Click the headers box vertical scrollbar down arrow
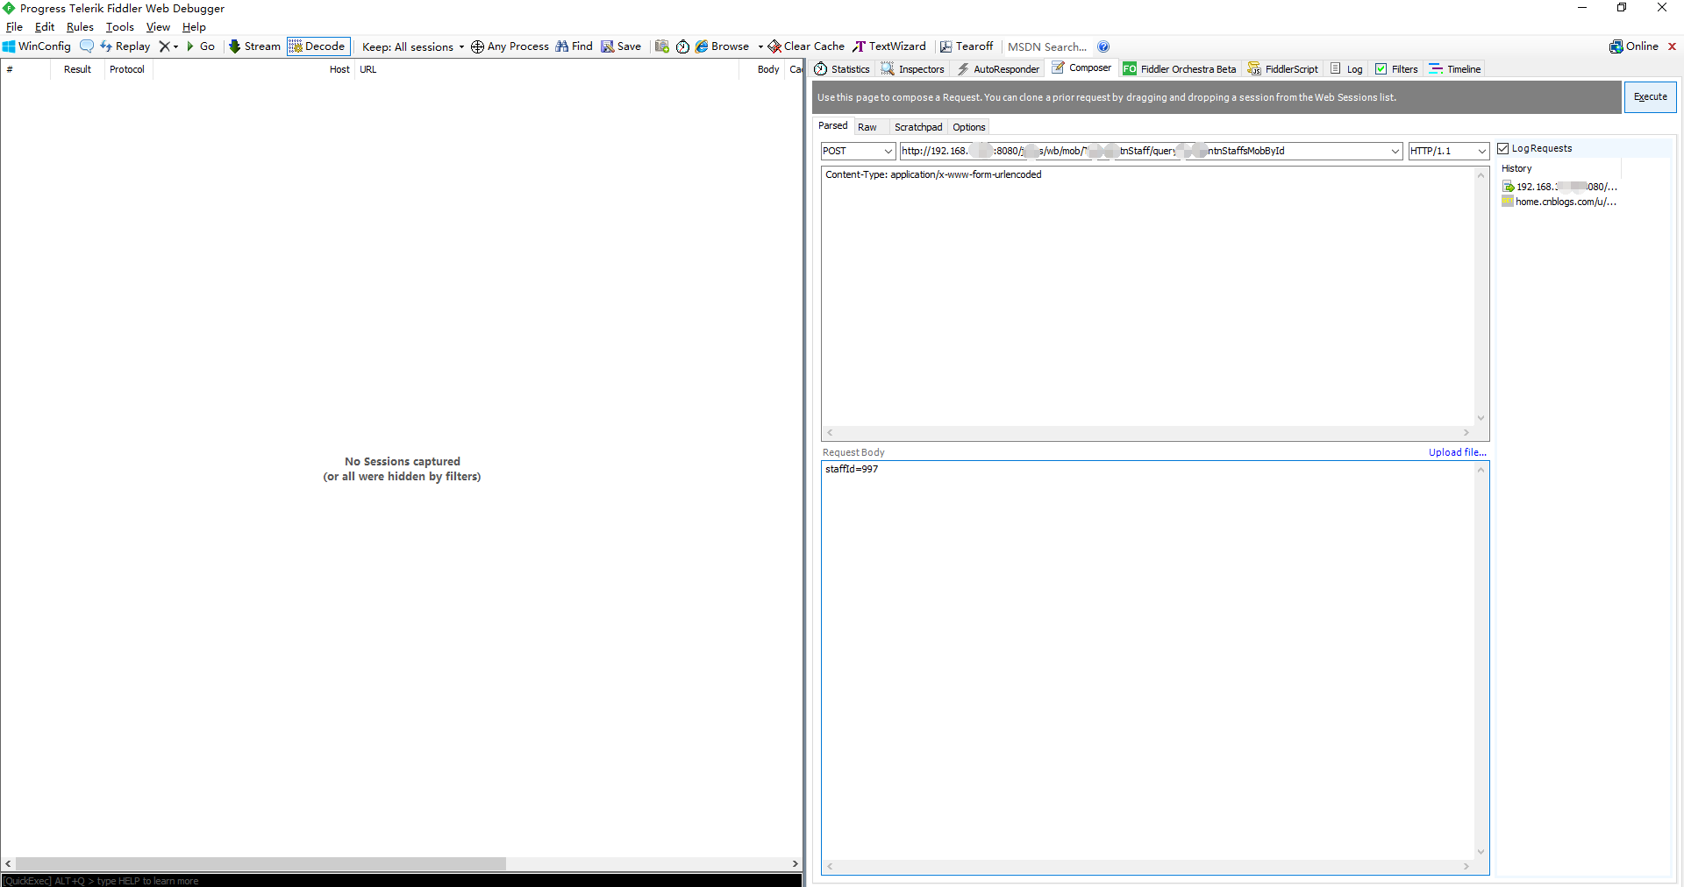The image size is (1684, 887). point(1481,418)
